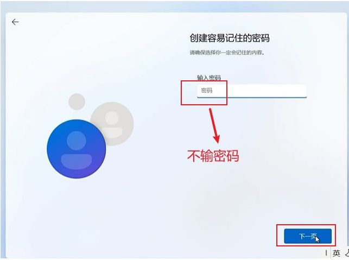Click the red 不输密码 annotation text

pos(213,156)
